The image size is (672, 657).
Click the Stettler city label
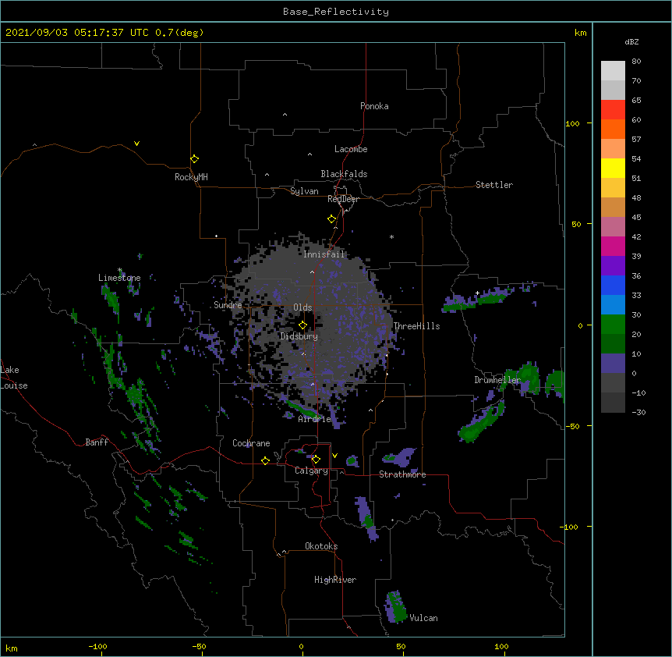coord(494,185)
